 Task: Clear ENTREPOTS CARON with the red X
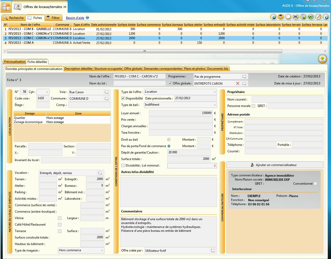[238, 83]
